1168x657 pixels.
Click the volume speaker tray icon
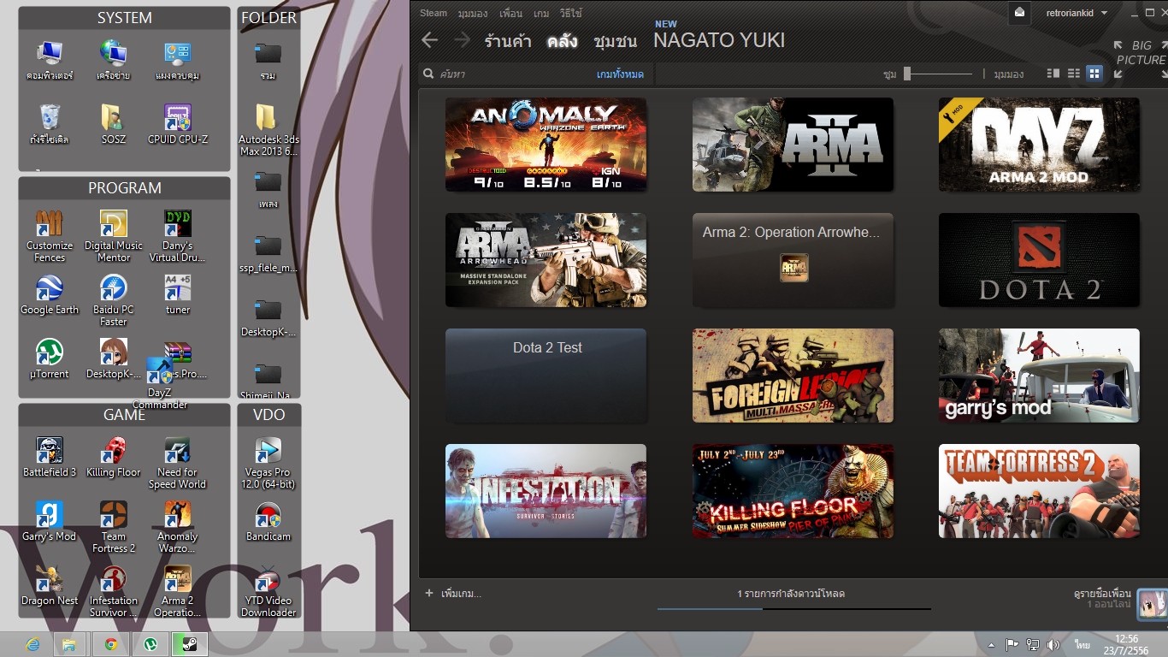[x=1053, y=644]
